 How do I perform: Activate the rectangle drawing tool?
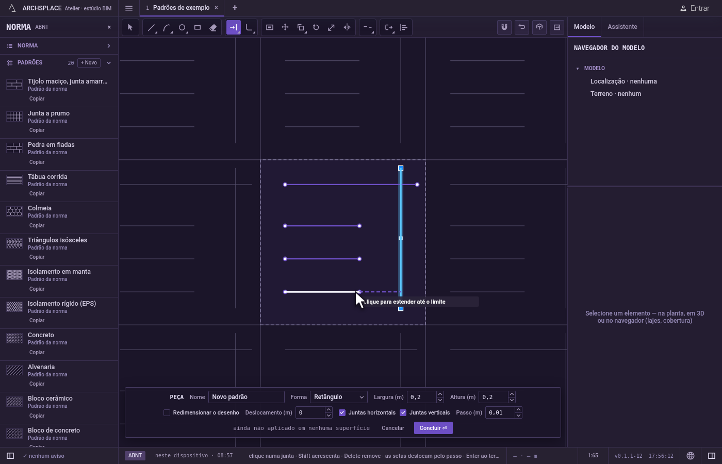[x=198, y=27]
